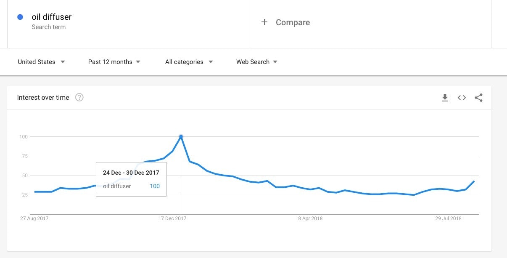507x258 pixels.
Task: Edit the oil diffuser search term
Action: (x=52, y=17)
